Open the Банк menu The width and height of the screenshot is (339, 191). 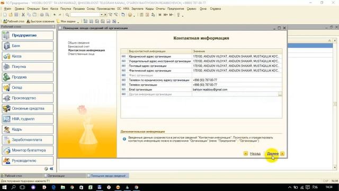(x=45, y=8)
